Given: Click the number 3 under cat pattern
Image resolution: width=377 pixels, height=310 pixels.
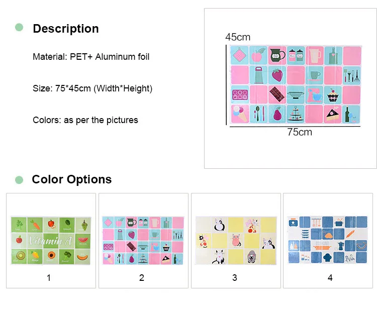Looking at the screenshot, I should (235, 278).
